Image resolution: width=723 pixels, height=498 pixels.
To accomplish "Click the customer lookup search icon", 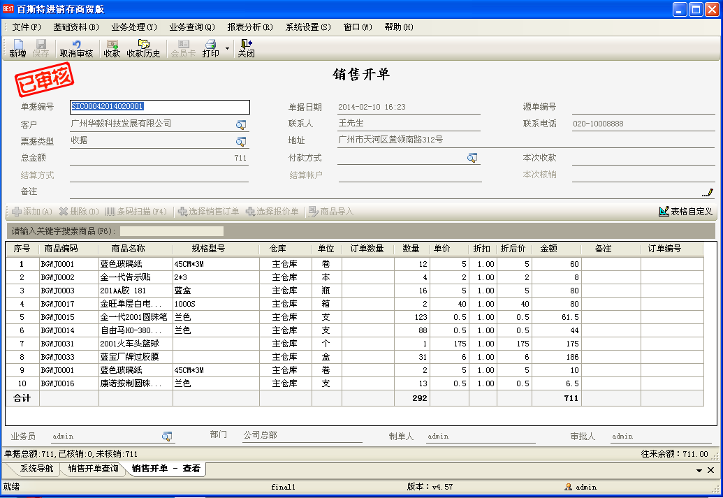I will coord(241,124).
